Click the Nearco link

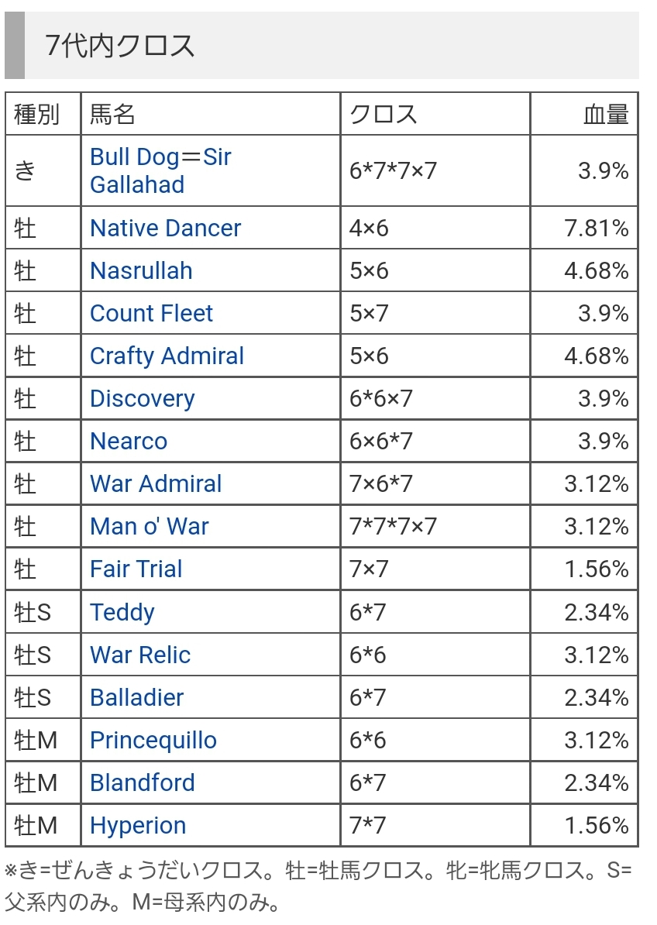pos(129,442)
